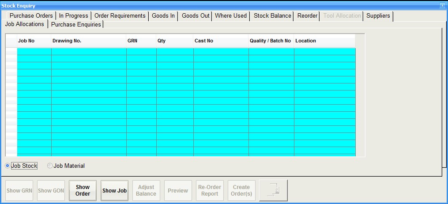448x204 pixels.
Task: Open the Reorder tab
Action: click(307, 16)
